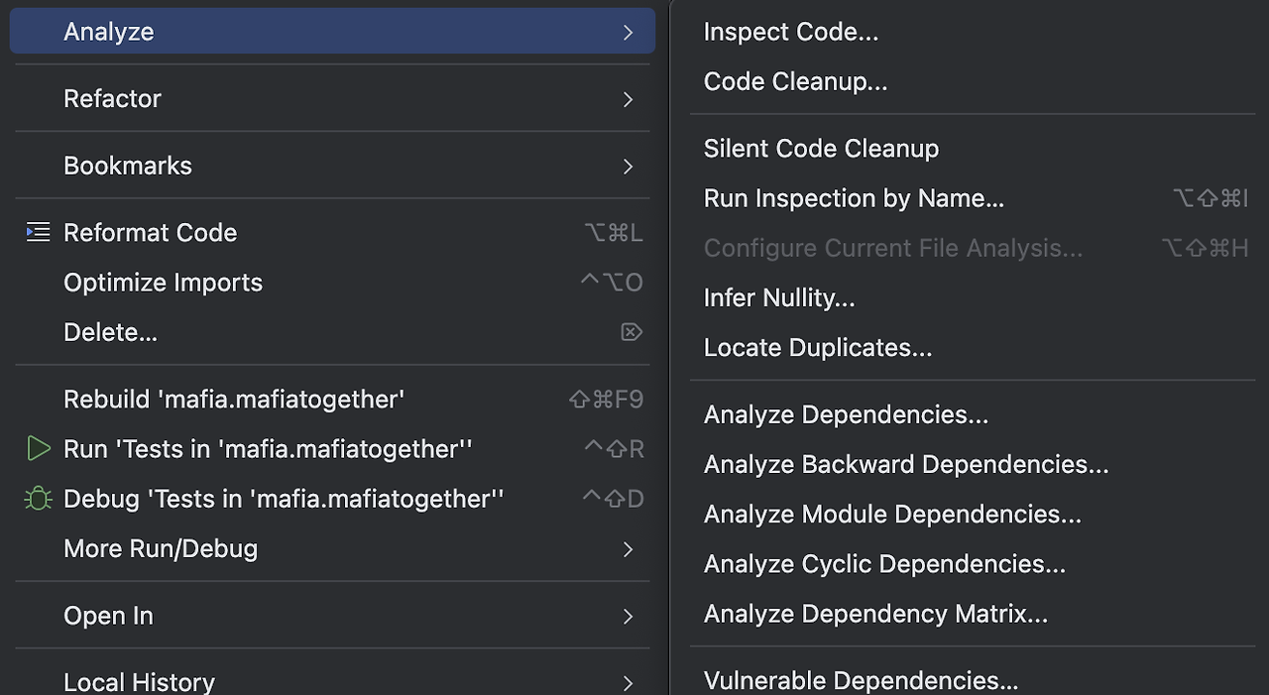The width and height of the screenshot is (1269, 695).
Task: Open Analyze Cyclic Dependencies
Action: click(x=884, y=564)
